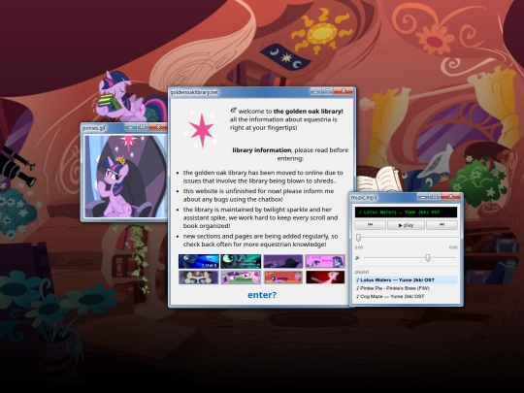Click the bullet about twilight sparkle and spike
The image size is (524, 393).
point(260,217)
